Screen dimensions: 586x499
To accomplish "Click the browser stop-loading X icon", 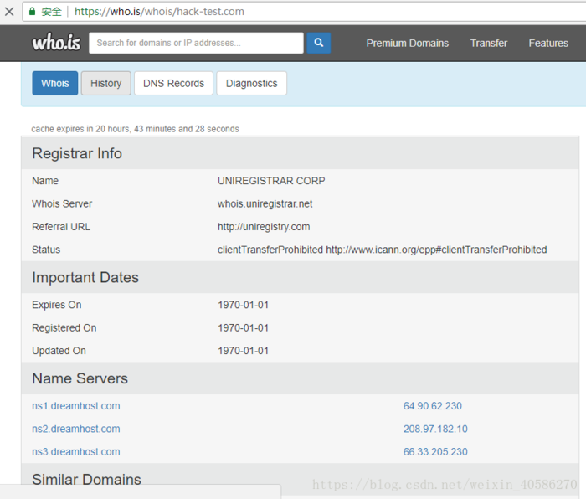I will [9, 12].
